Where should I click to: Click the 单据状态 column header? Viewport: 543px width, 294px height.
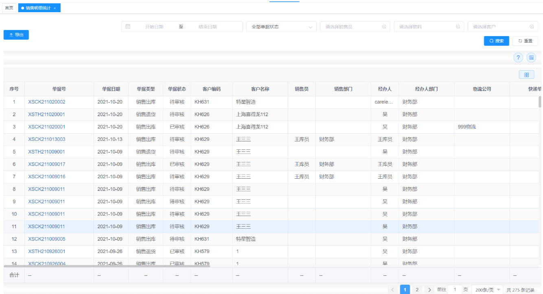[177, 89]
